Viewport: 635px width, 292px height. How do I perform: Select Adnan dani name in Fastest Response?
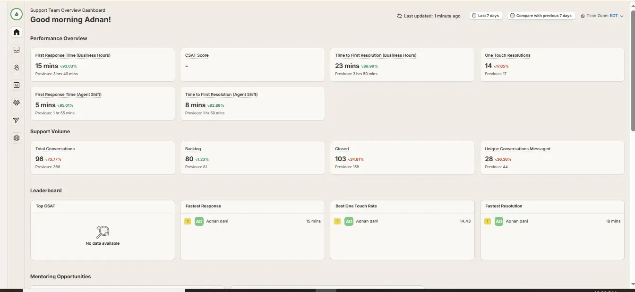pos(217,221)
